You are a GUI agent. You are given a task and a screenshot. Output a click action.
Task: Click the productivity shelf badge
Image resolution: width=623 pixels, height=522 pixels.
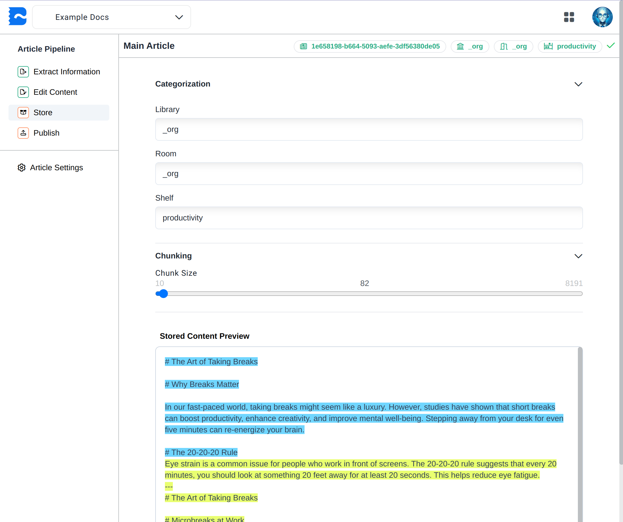(x=570, y=46)
